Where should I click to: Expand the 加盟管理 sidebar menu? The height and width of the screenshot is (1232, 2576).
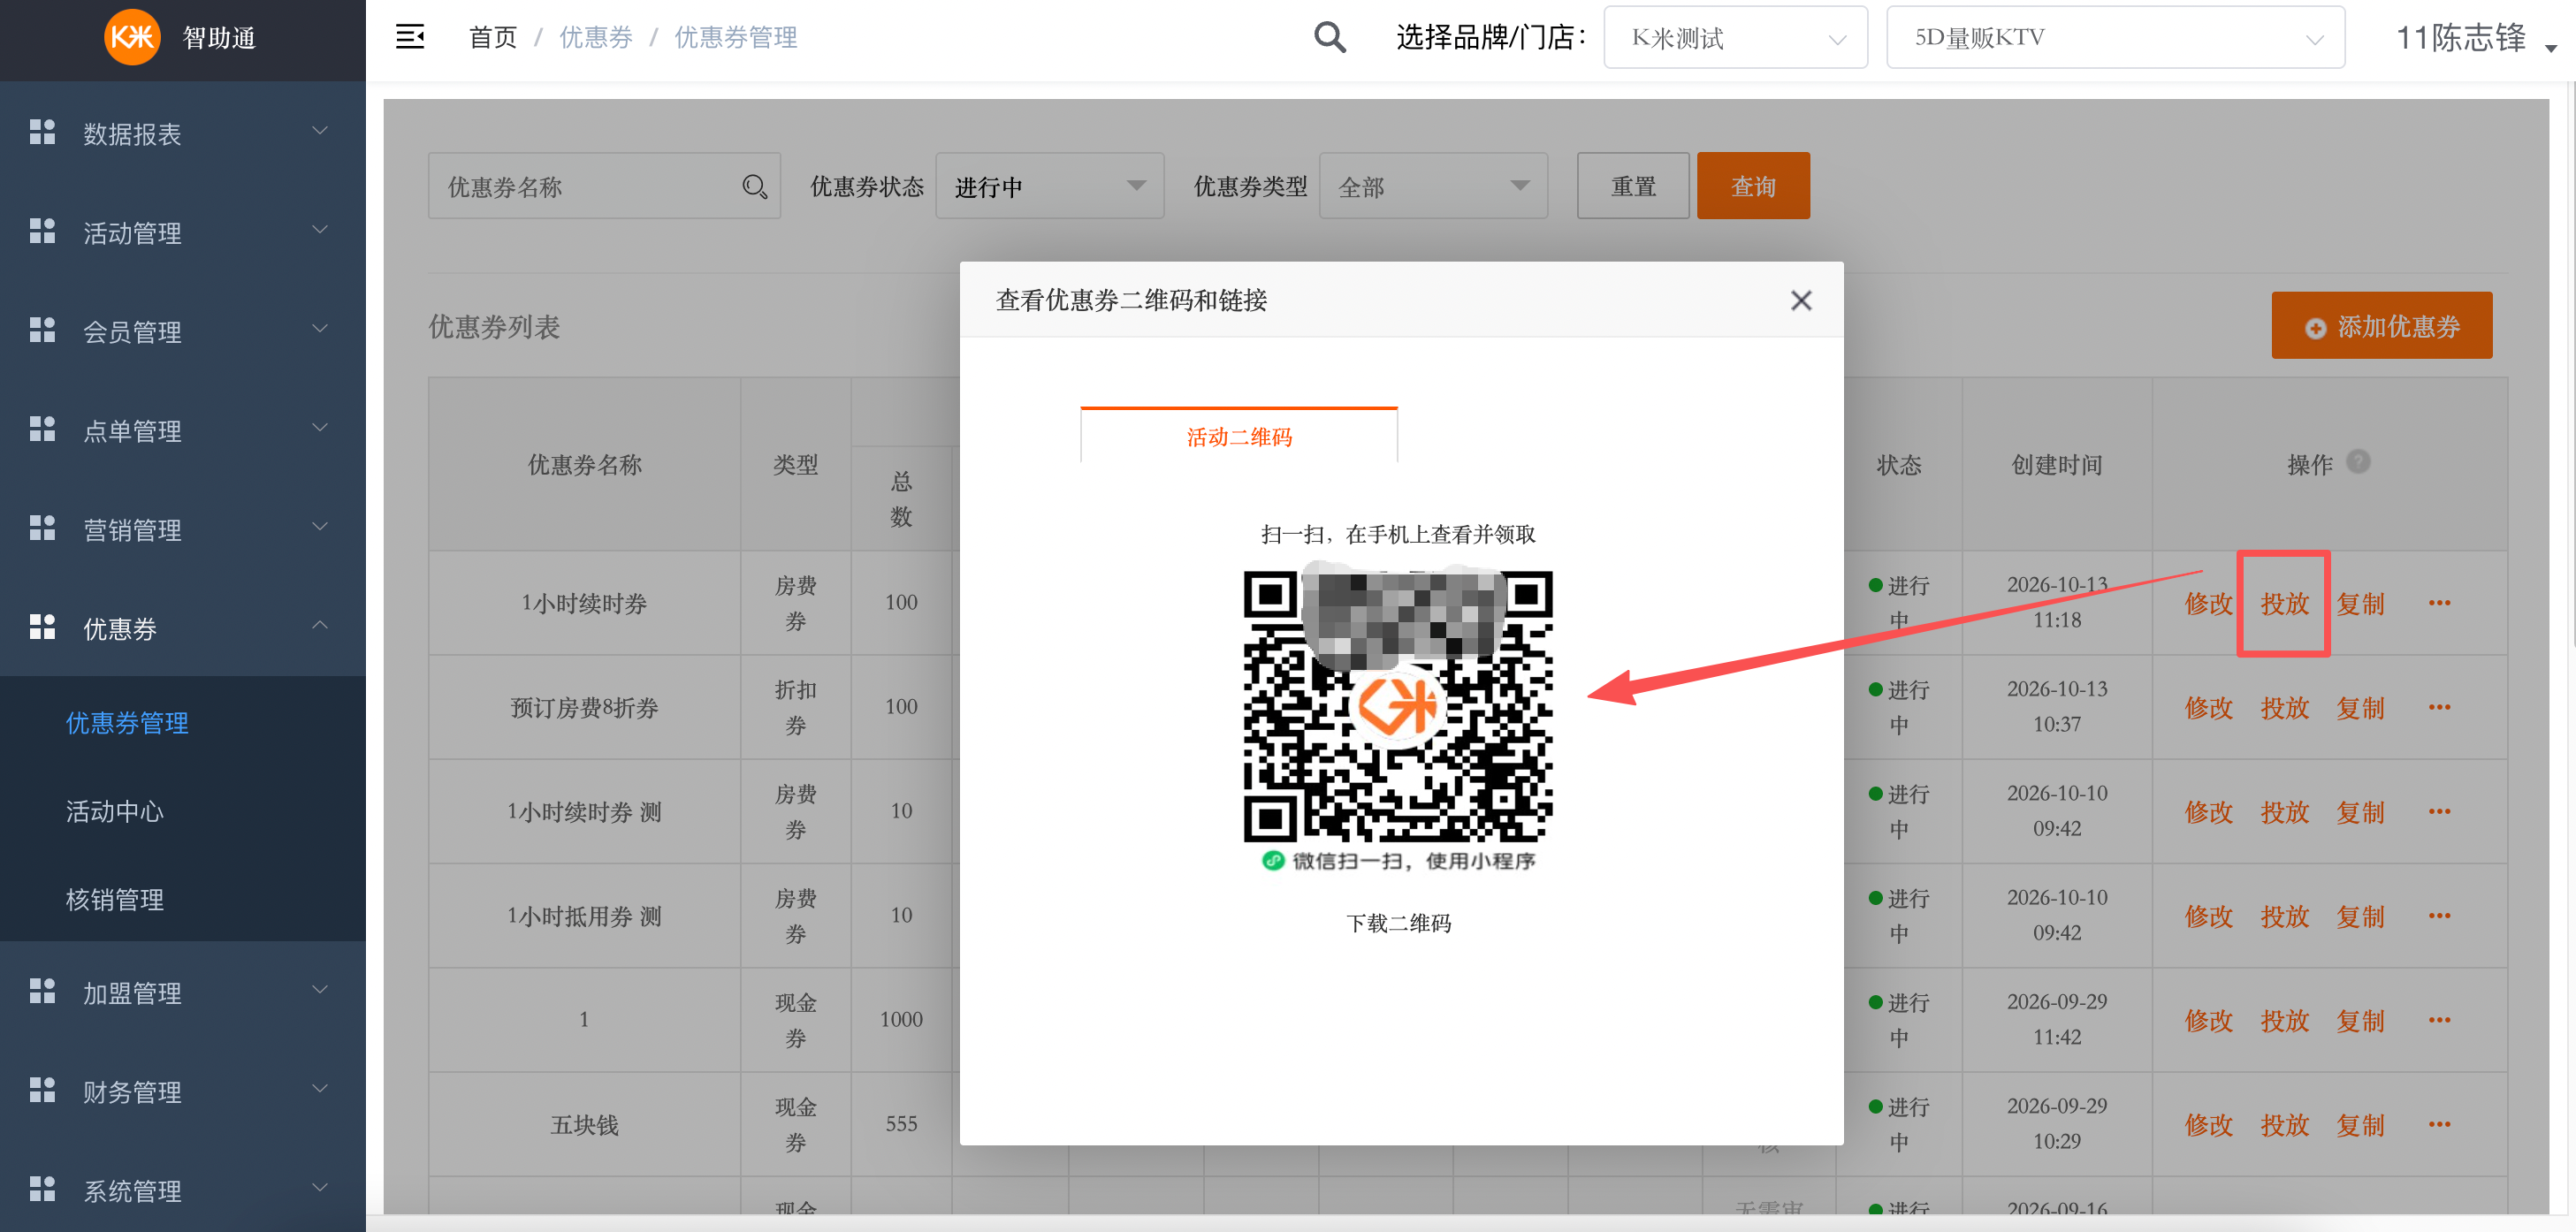(182, 992)
